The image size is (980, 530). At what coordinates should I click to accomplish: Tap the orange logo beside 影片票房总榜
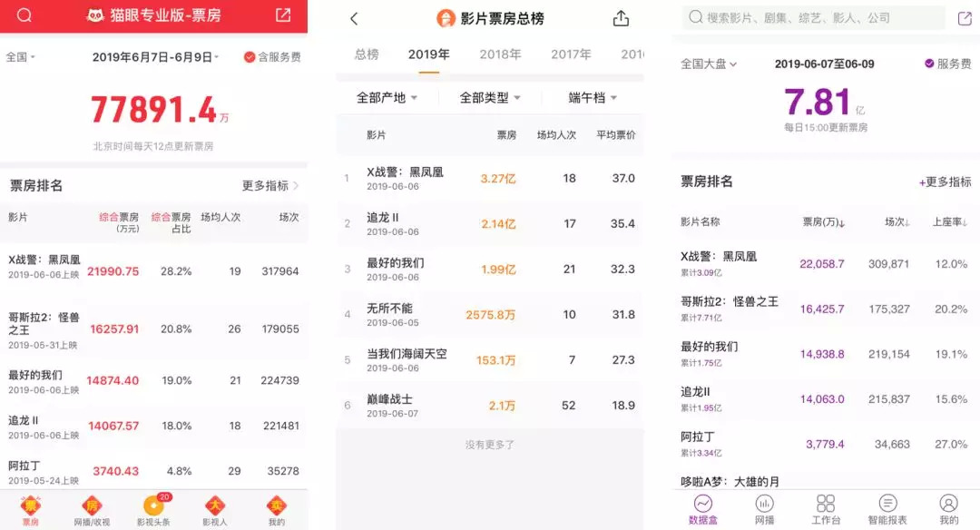point(446,18)
